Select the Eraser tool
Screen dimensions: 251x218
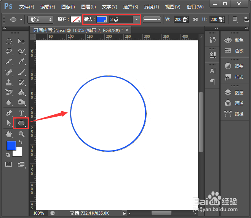click(9, 92)
